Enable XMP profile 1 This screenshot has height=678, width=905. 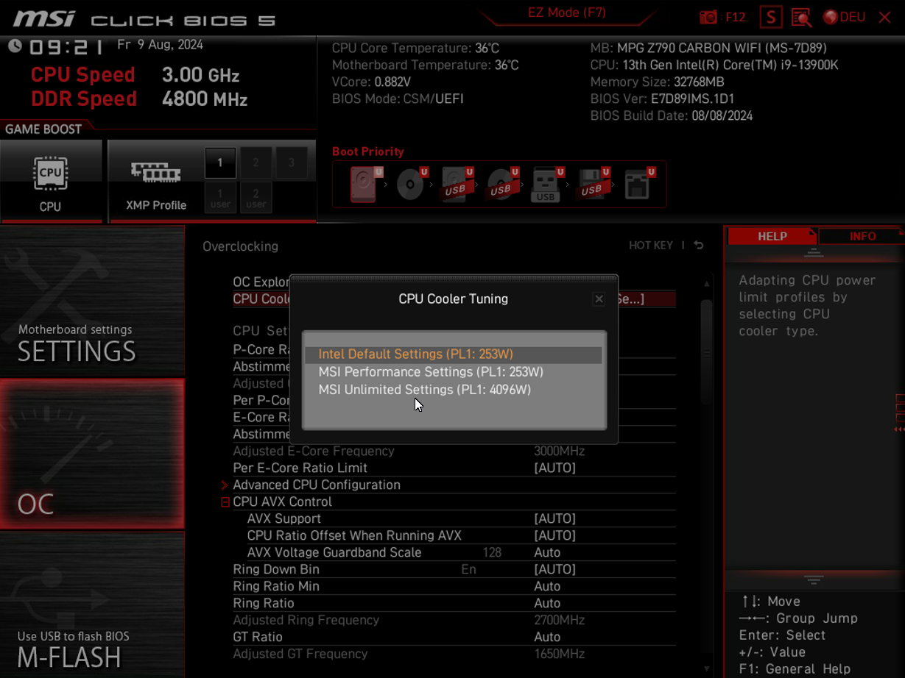click(x=220, y=163)
